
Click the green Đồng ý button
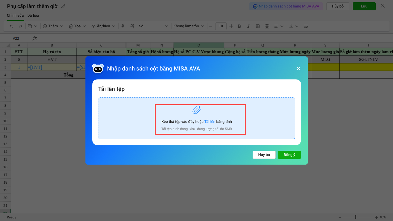pyautogui.click(x=289, y=155)
